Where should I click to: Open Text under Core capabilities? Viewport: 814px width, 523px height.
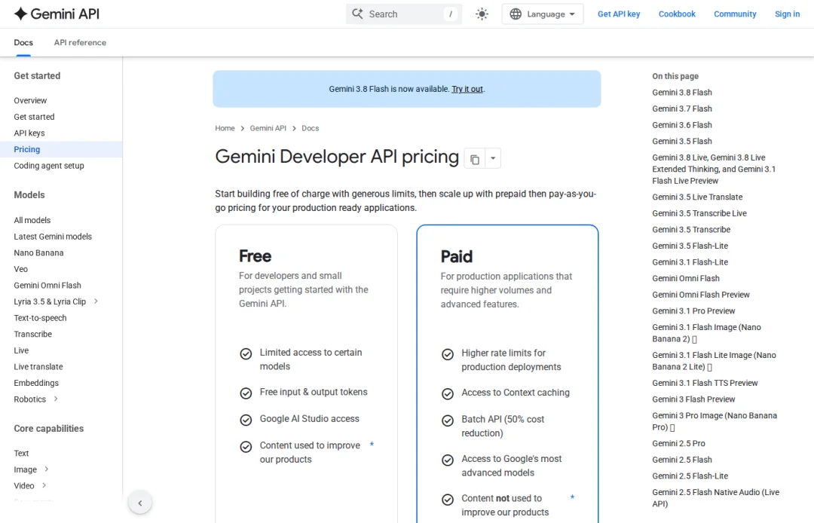(x=21, y=454)
